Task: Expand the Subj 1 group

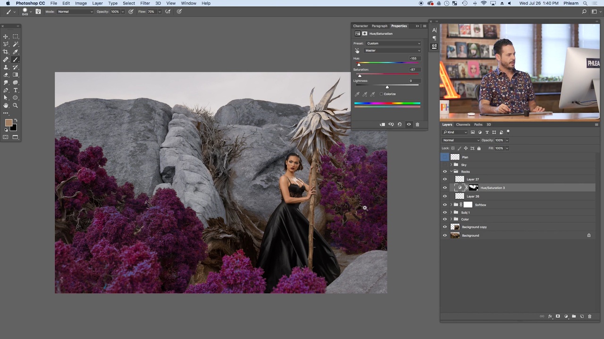Action: [452, 212]
